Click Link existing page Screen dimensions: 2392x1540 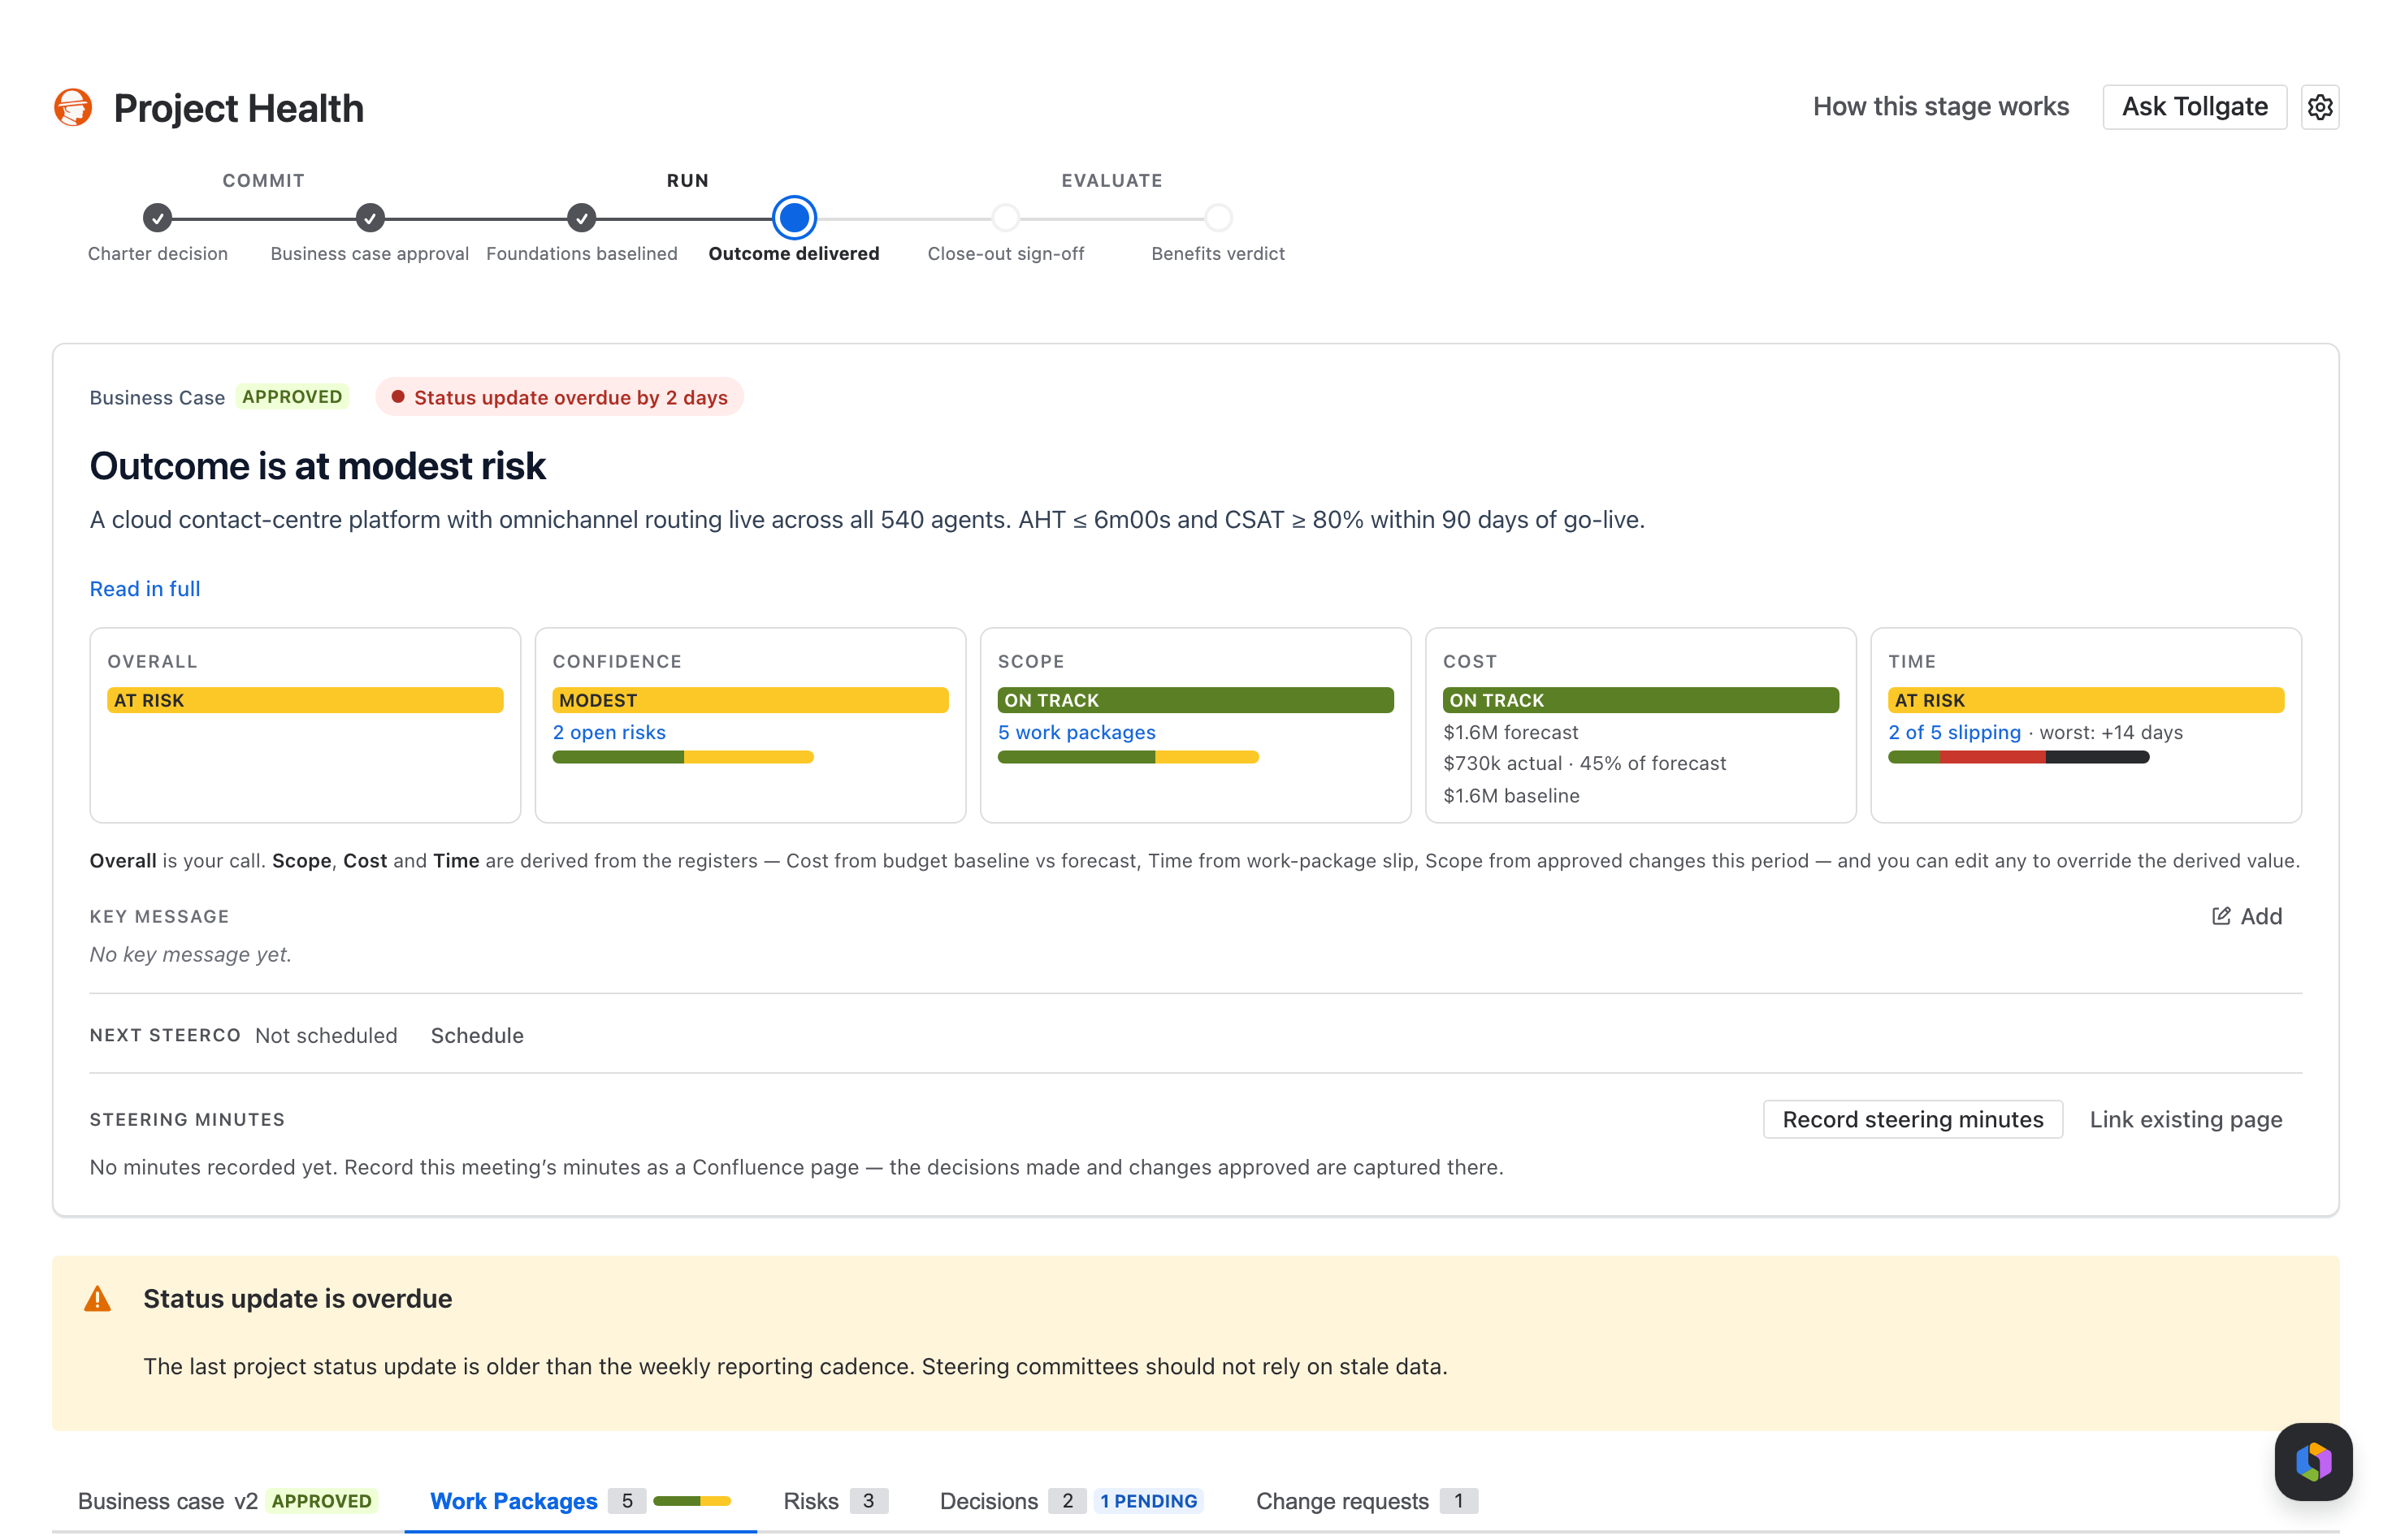2185,1119
